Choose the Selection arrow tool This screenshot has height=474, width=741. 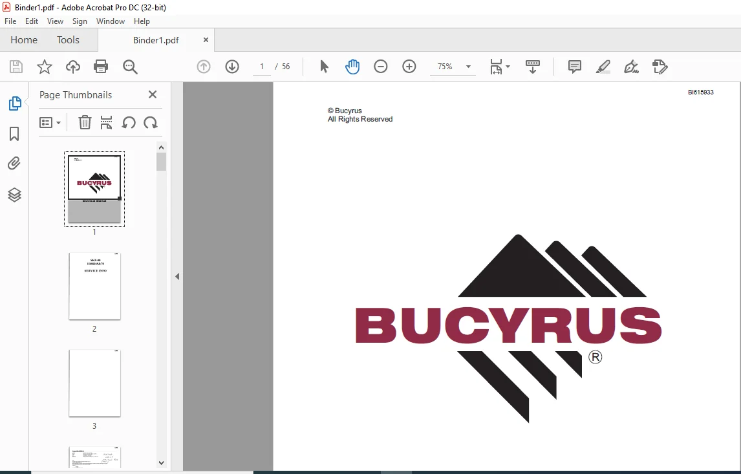(324, 67)
